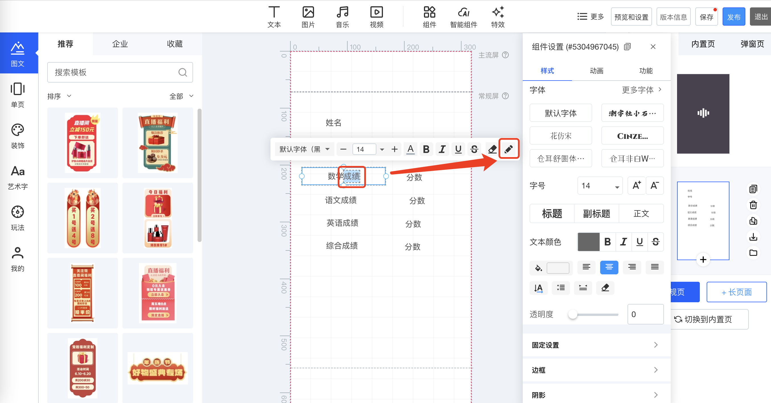The height and width of the screenshot is (403, 771).
Task: Click the 切换到内置页 button
Action: tap(708, 320)
